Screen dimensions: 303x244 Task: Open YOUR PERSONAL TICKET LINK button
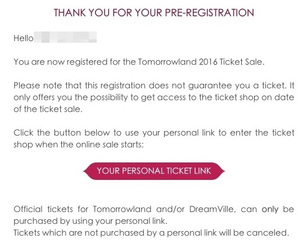tap(154, 171)
